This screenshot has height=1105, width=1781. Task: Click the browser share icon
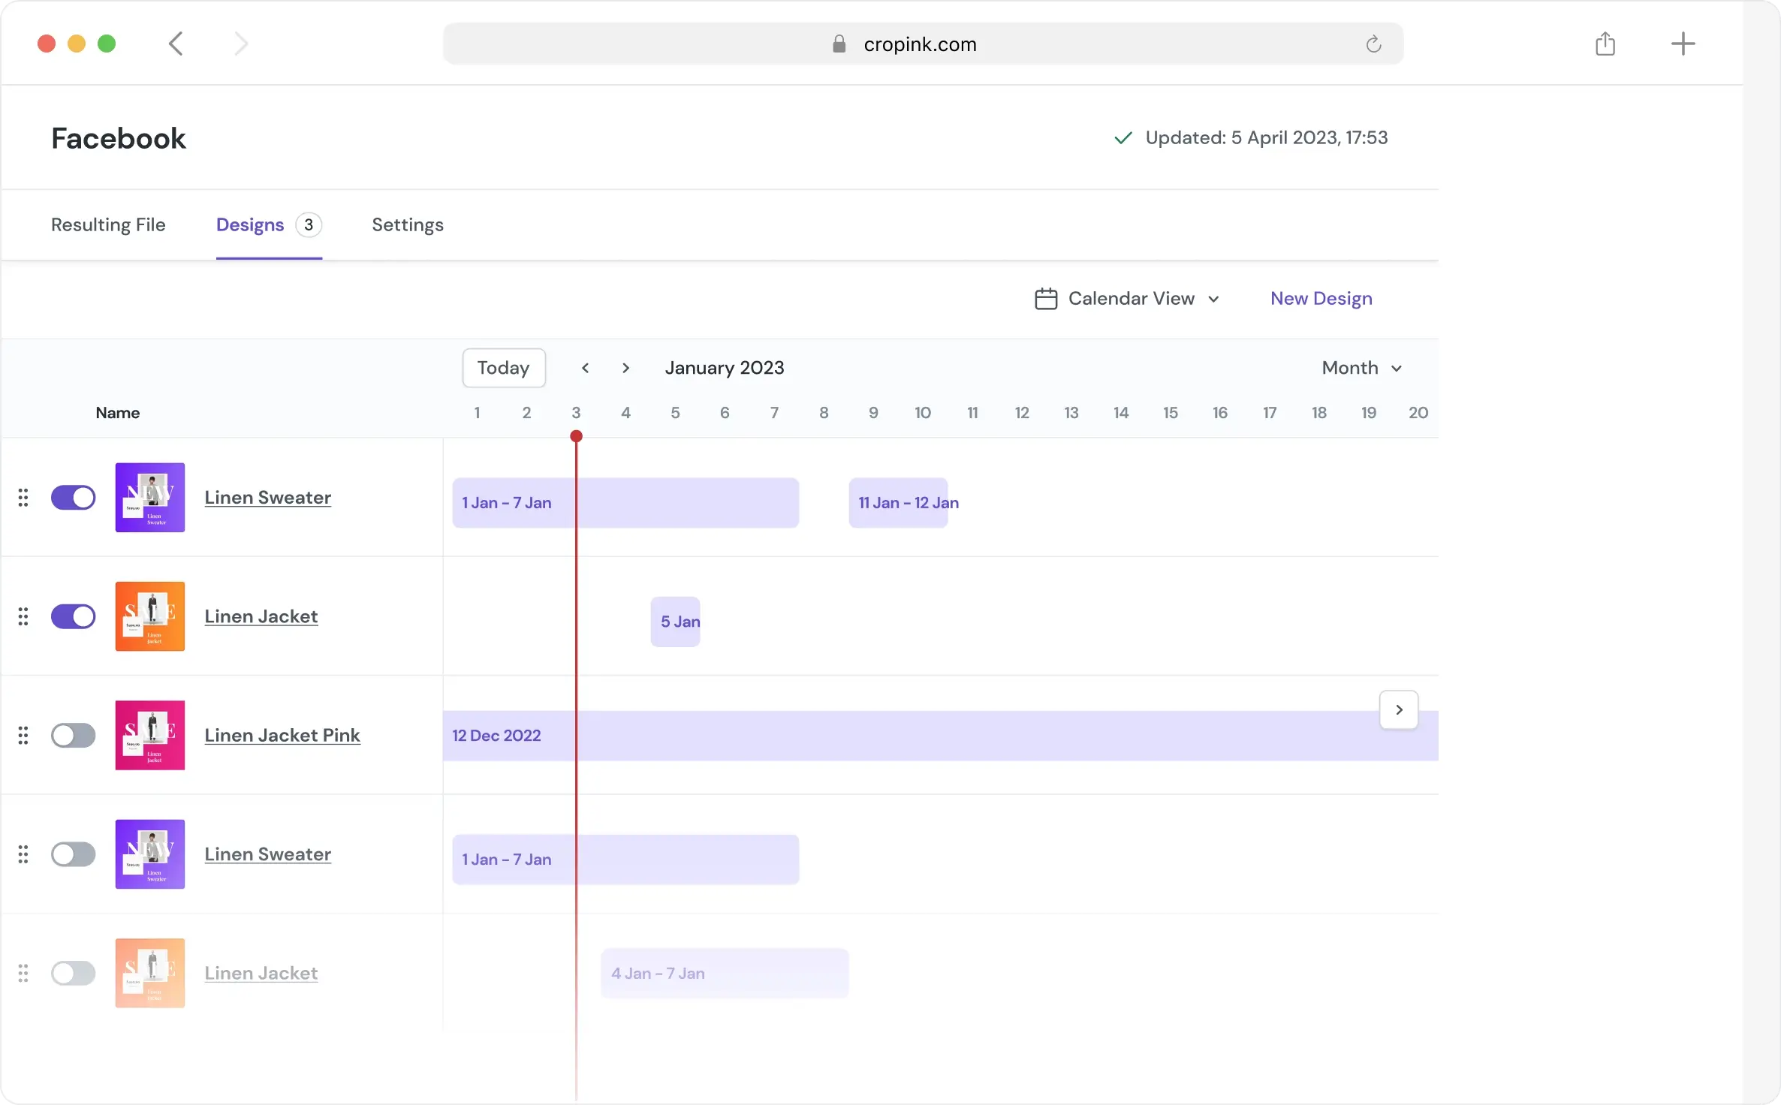click(x=1605, y=44)
